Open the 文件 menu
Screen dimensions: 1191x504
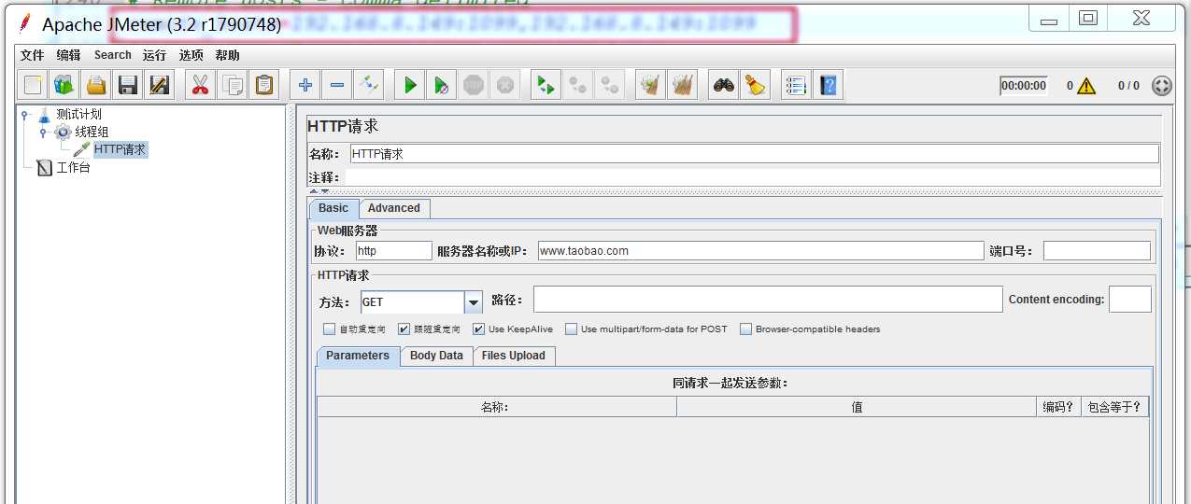tap(33, 55)
